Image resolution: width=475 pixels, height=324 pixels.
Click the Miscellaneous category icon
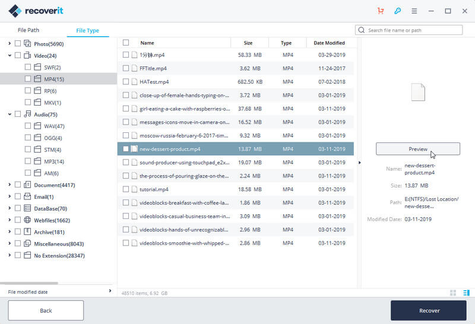point(27,243)
